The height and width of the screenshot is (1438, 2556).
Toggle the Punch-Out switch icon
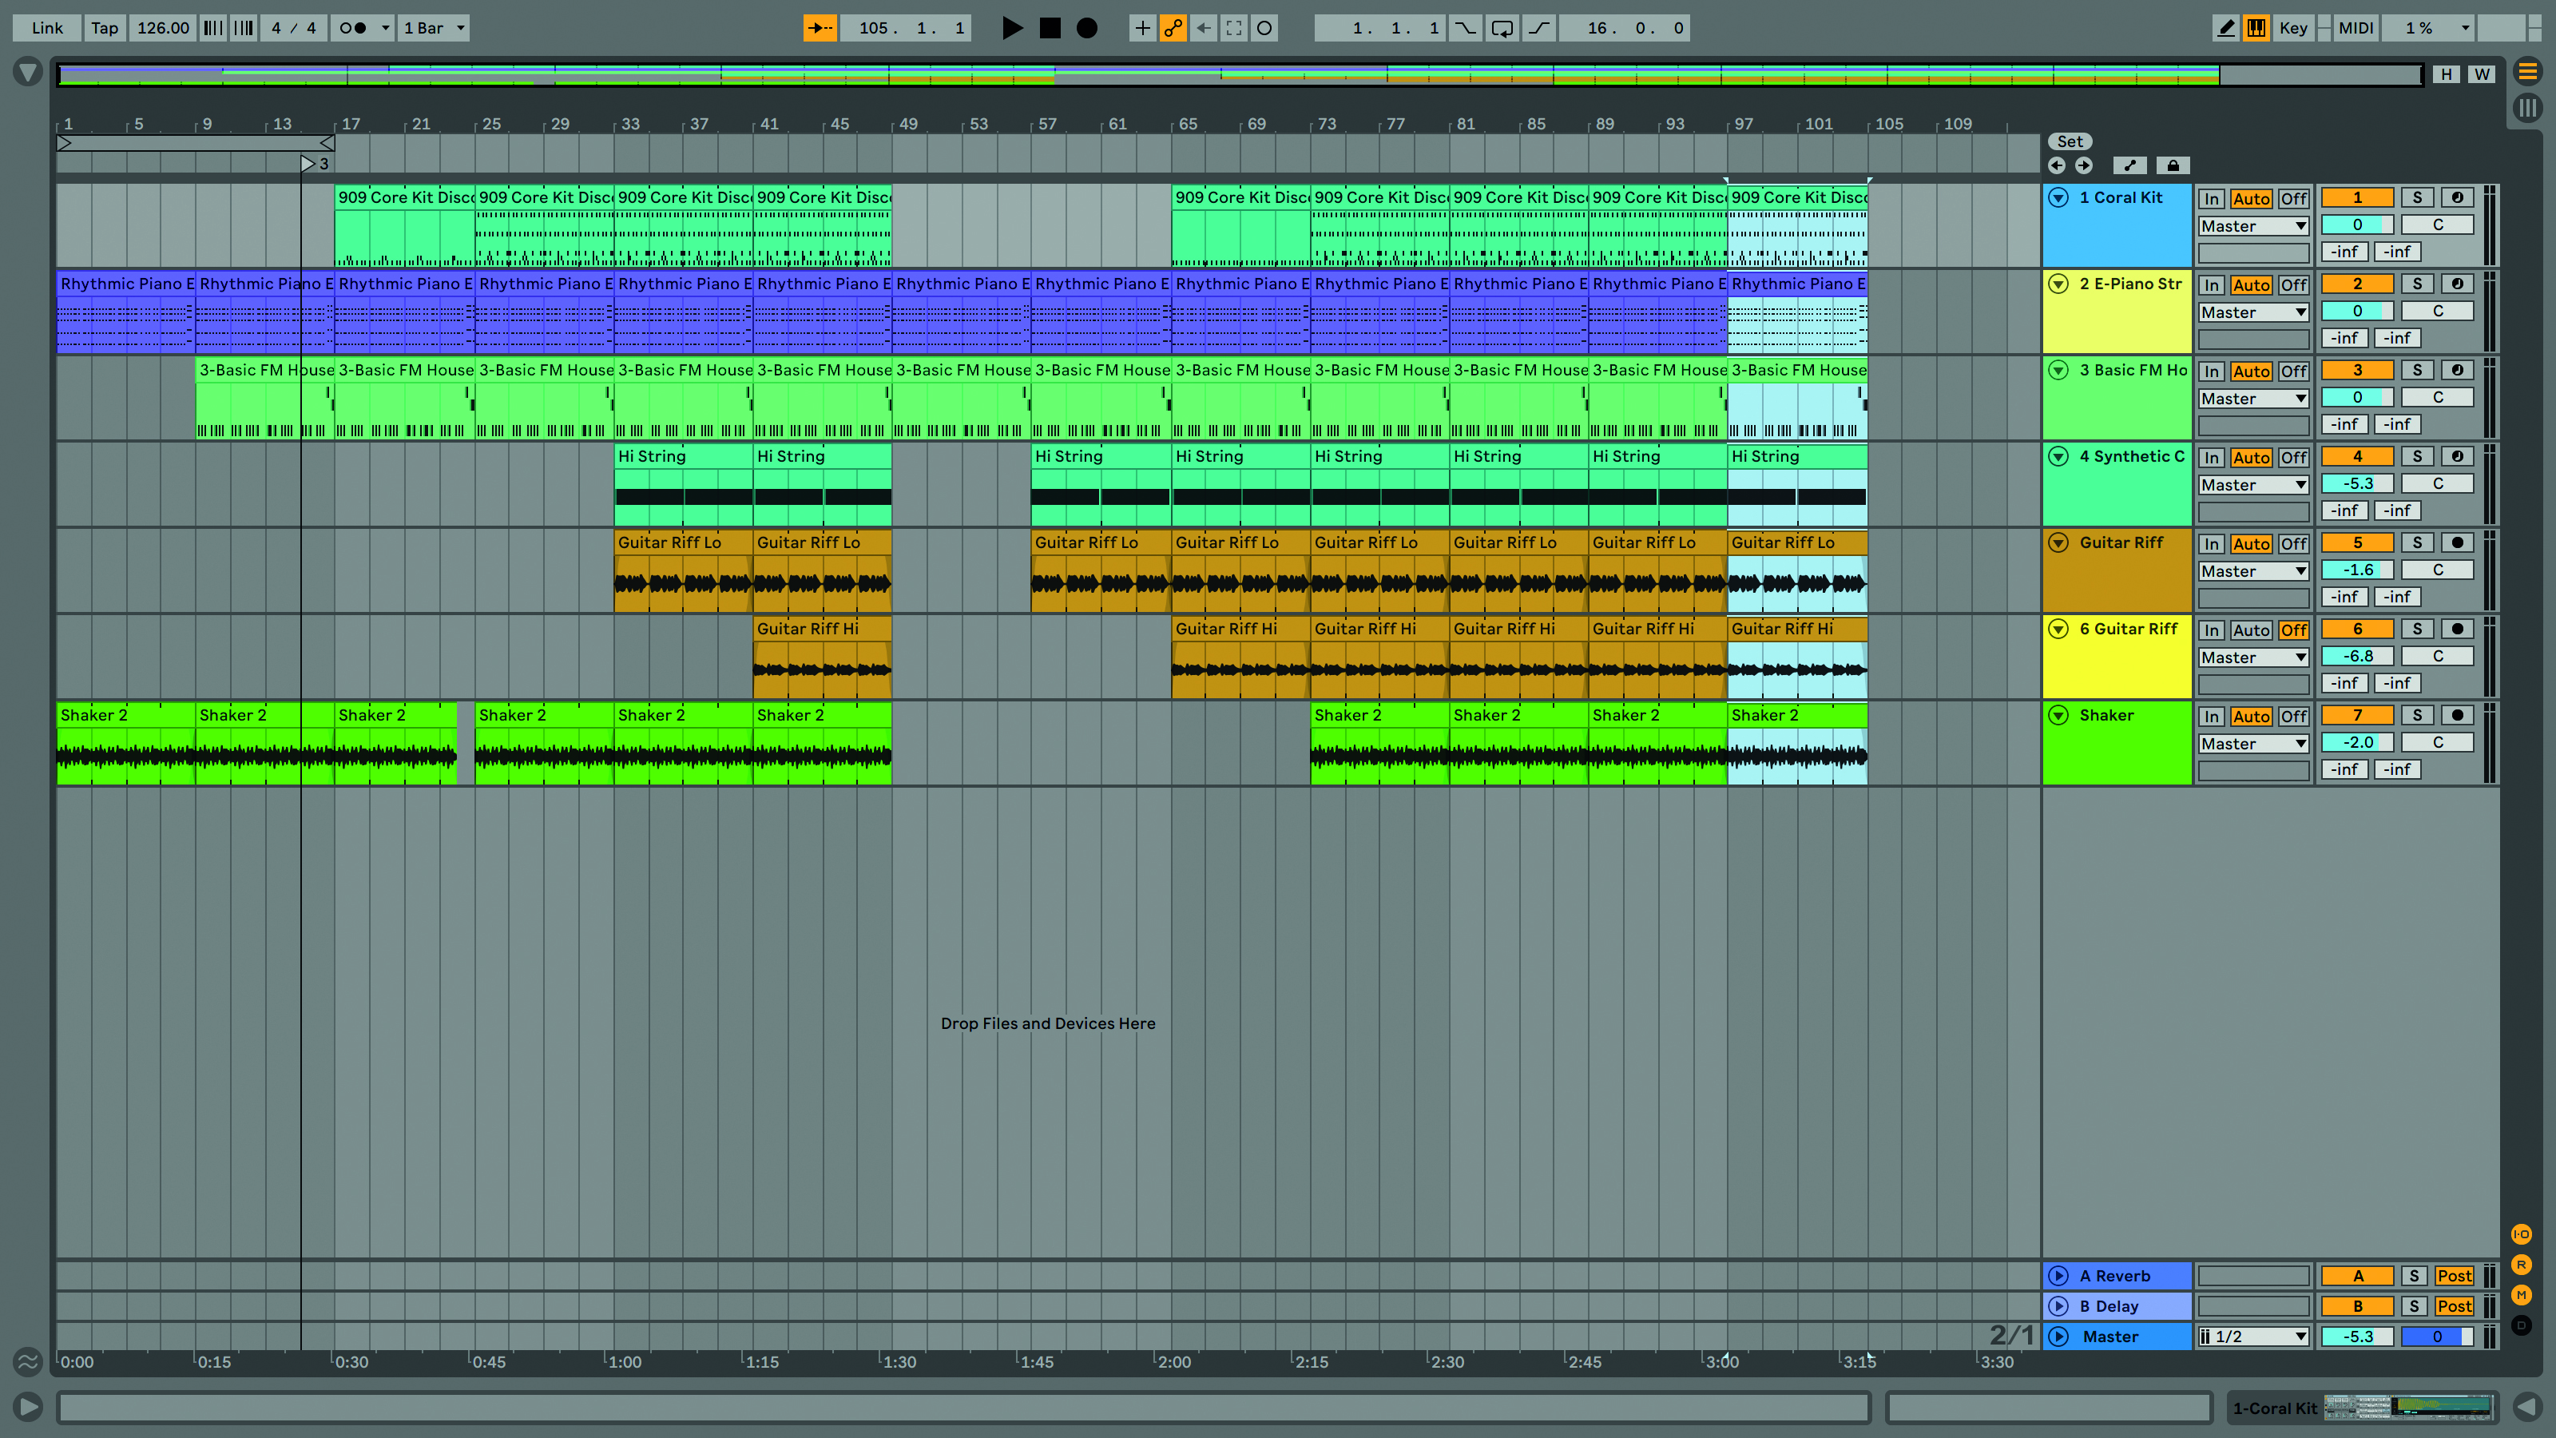(1539, 28)
